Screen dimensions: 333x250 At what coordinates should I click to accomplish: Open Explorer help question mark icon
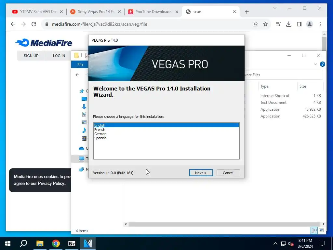click(322, 64)
